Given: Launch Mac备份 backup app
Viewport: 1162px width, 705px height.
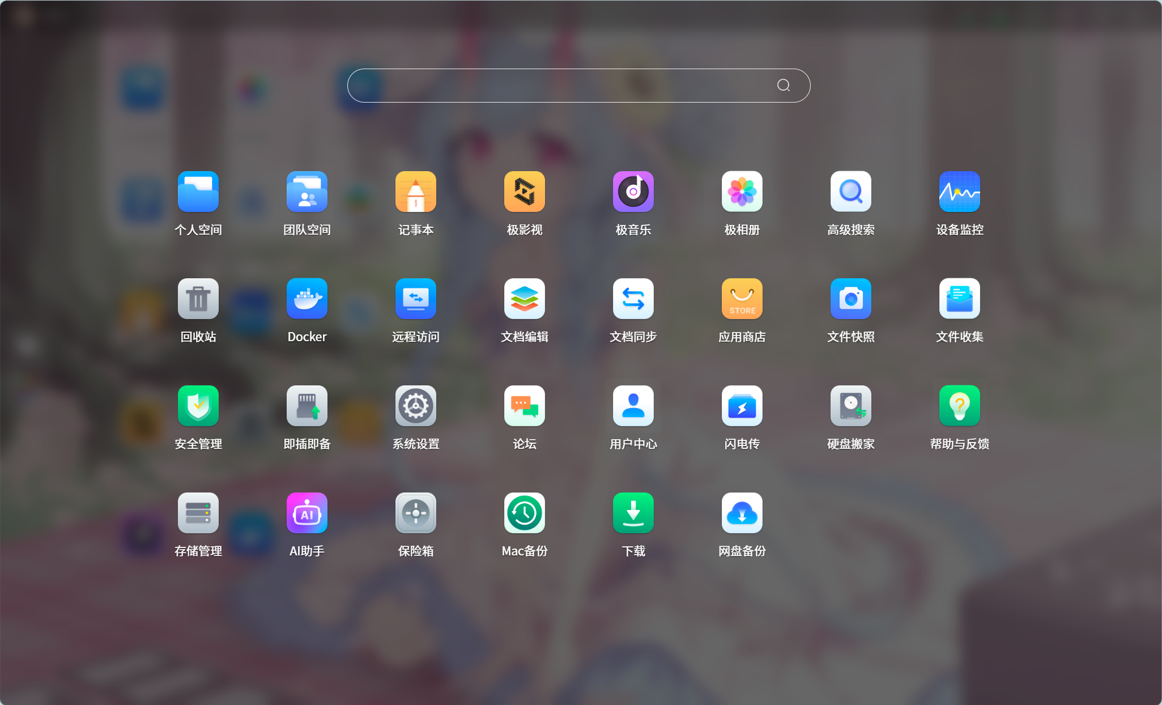Looking at the screenshot, I should 524,513.
